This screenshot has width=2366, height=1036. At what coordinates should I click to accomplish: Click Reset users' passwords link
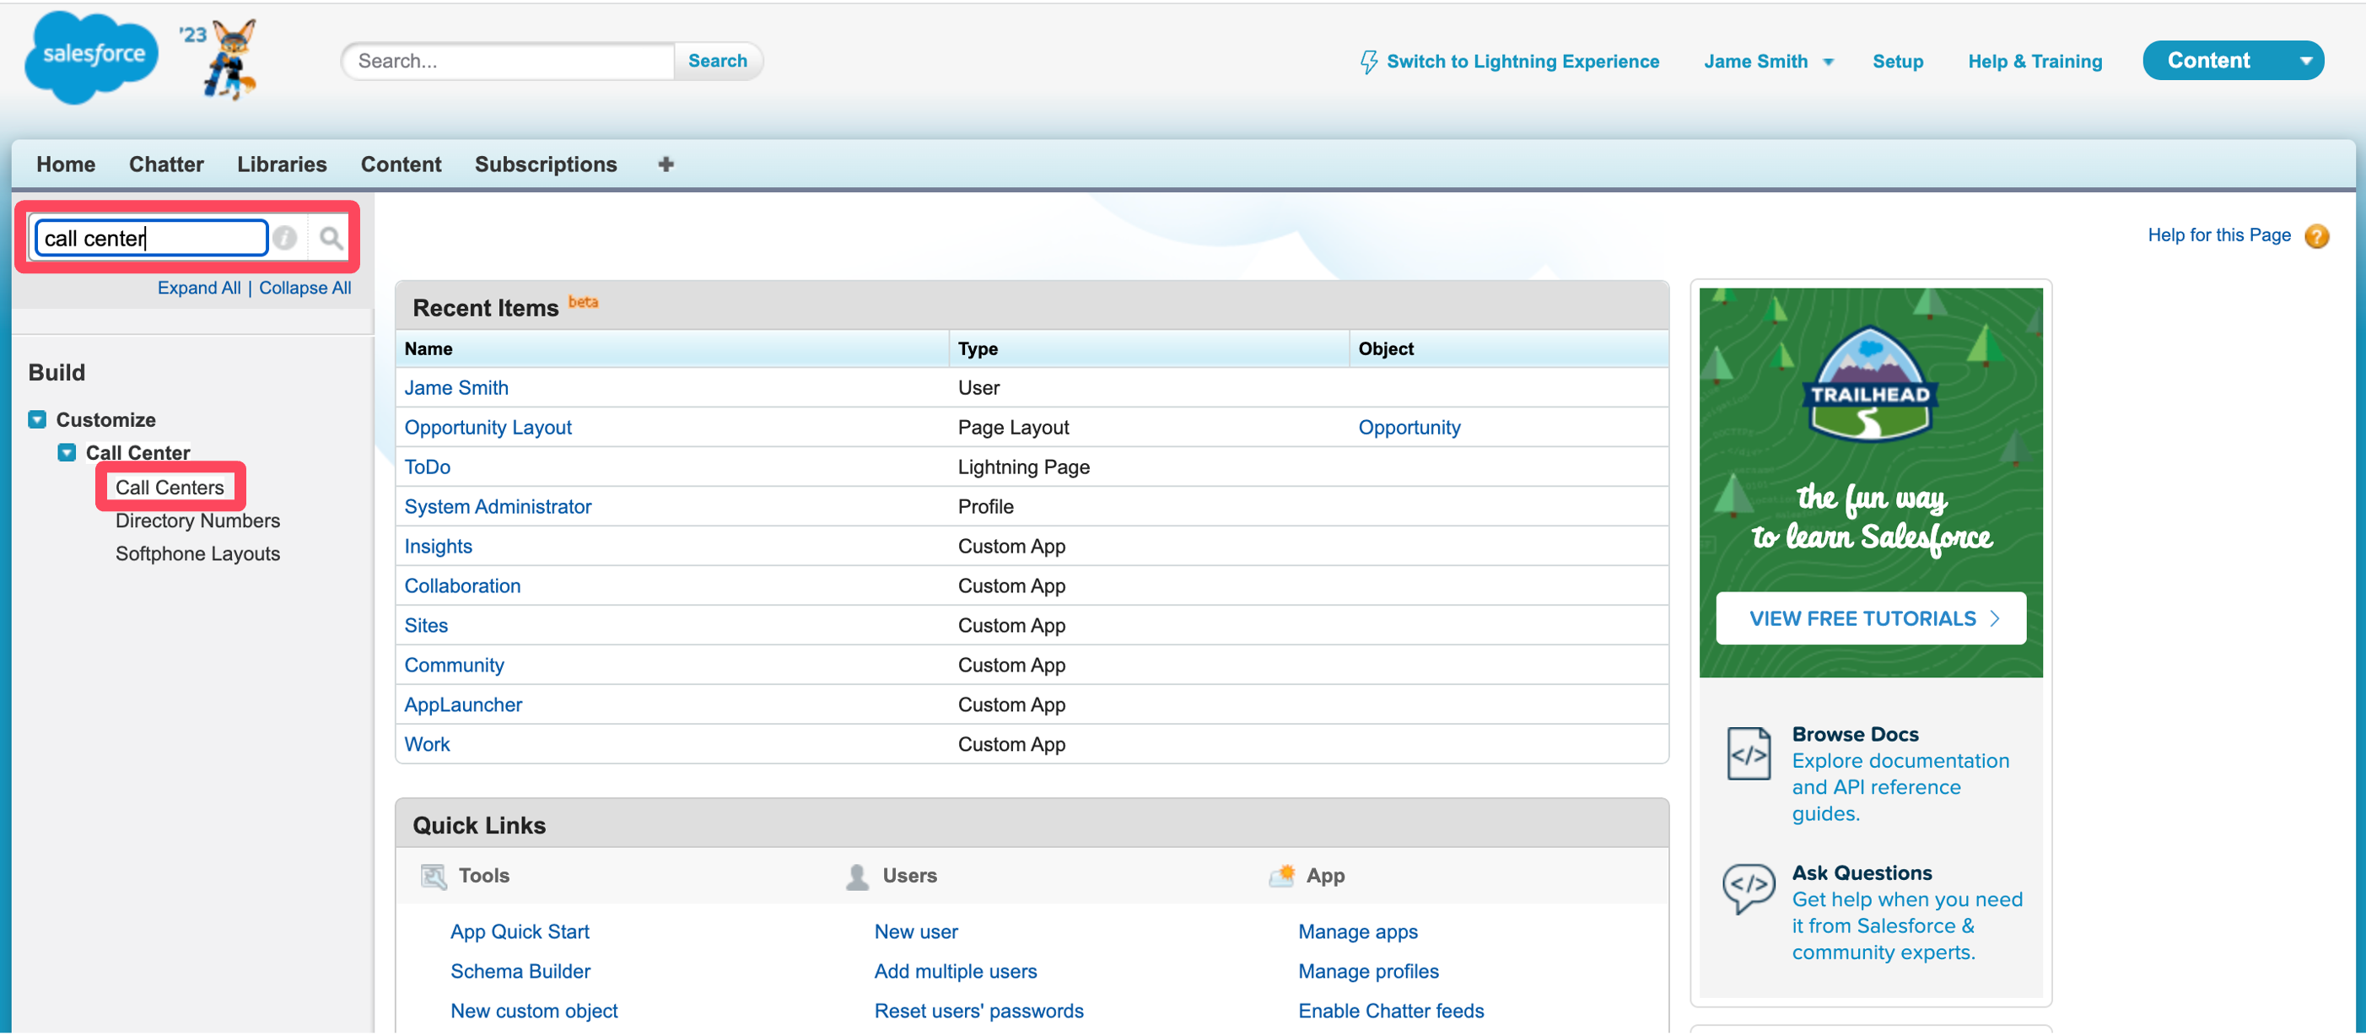point(978,1011)
